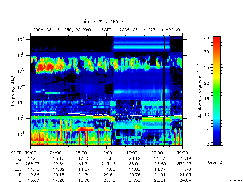This screenshot has width=243, height=182.
Task: Click the 'Orbit 27' label
Action: [x=216, y=162]
